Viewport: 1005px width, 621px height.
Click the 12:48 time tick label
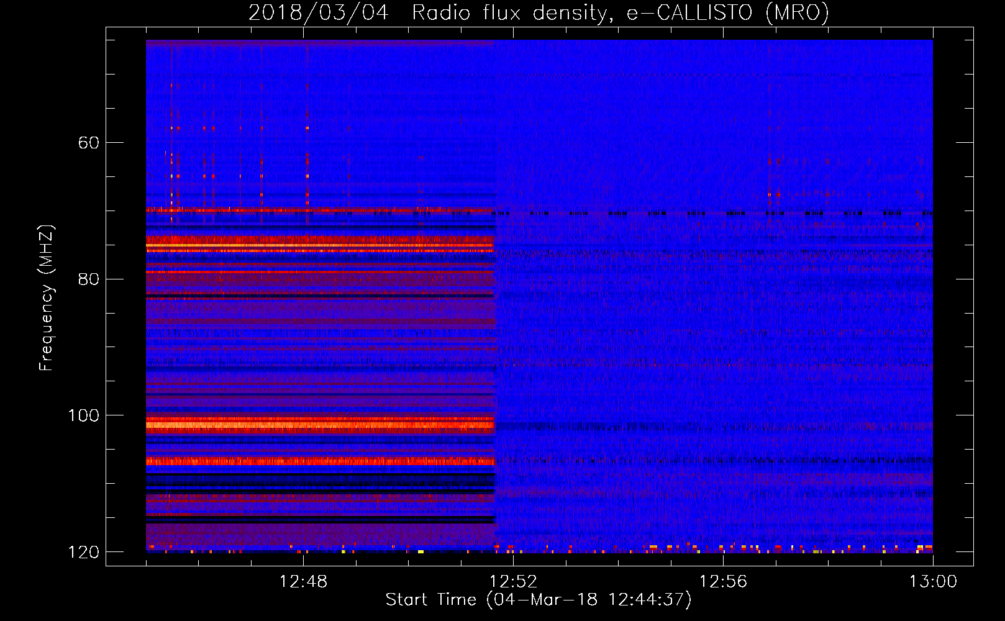pos(304,582)
